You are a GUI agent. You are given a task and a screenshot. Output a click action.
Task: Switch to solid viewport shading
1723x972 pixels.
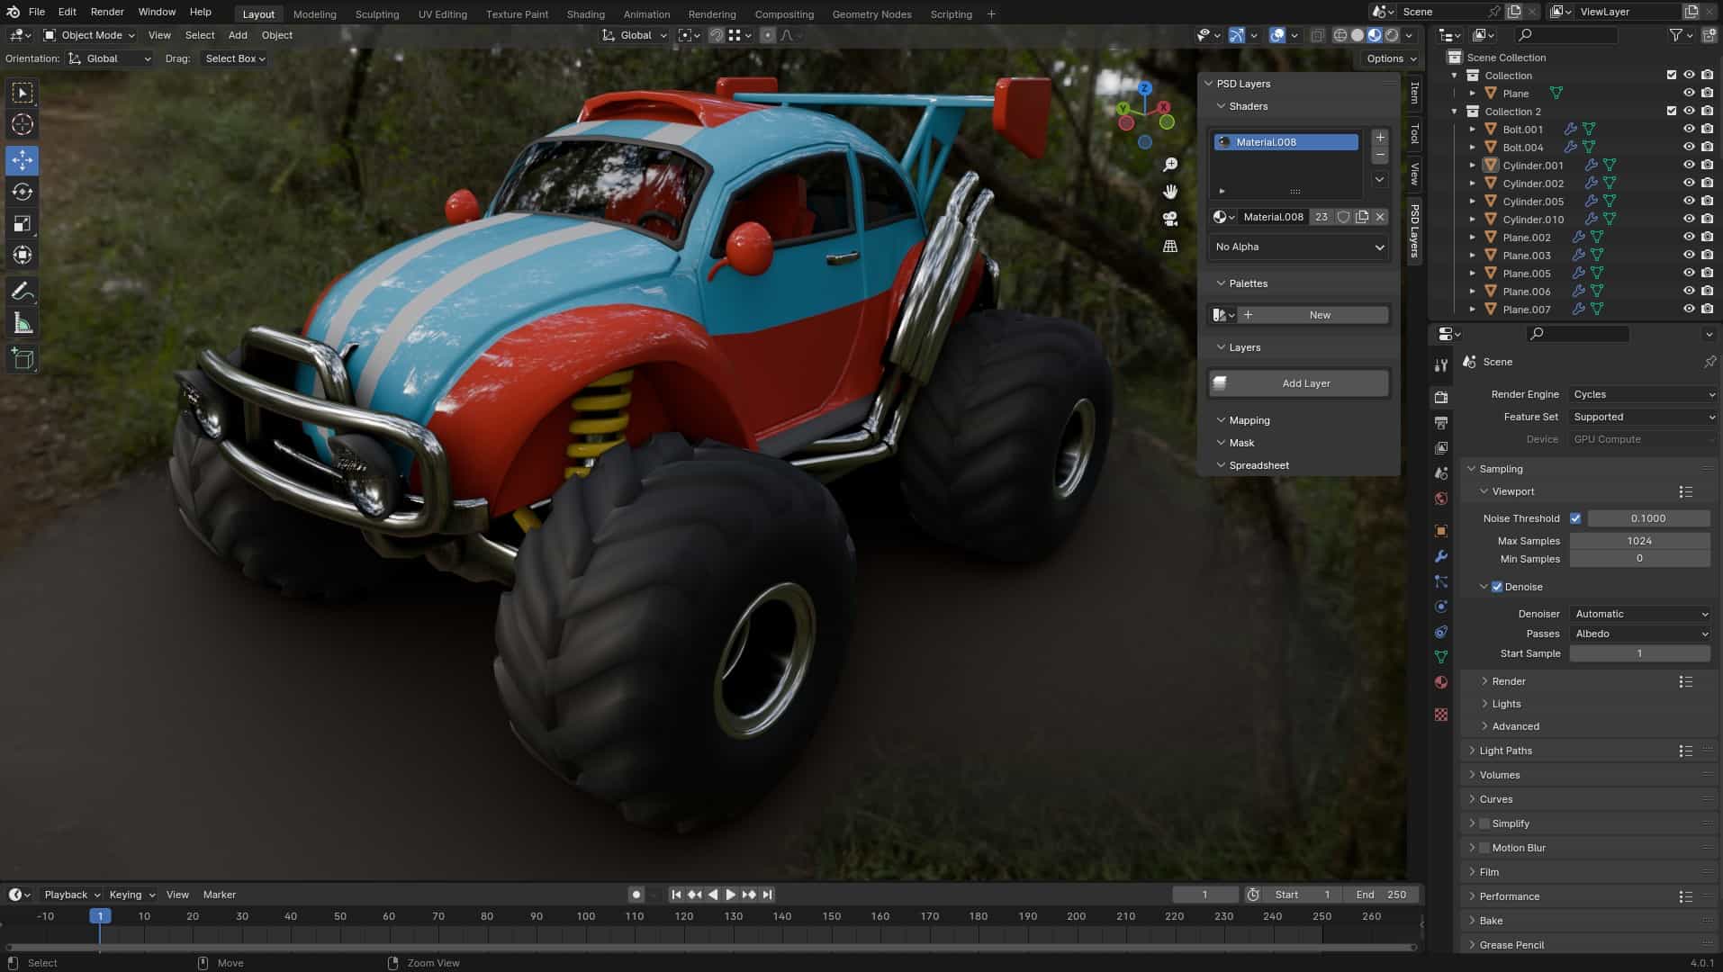(x=1358, y=35)
